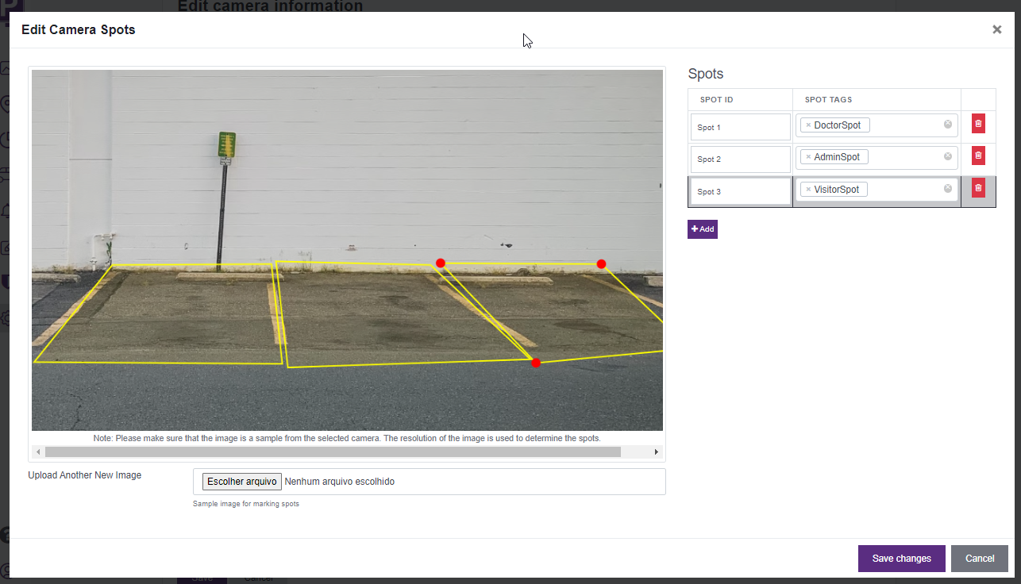Screen dimensions: 1021x584
Task: Delete Spot 3 using its trash icon
Action: coord(978,188)
